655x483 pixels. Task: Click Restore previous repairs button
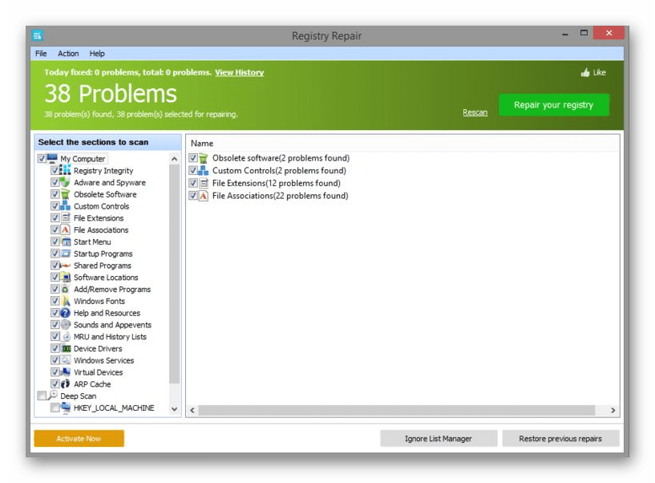(x=560, y=439)
